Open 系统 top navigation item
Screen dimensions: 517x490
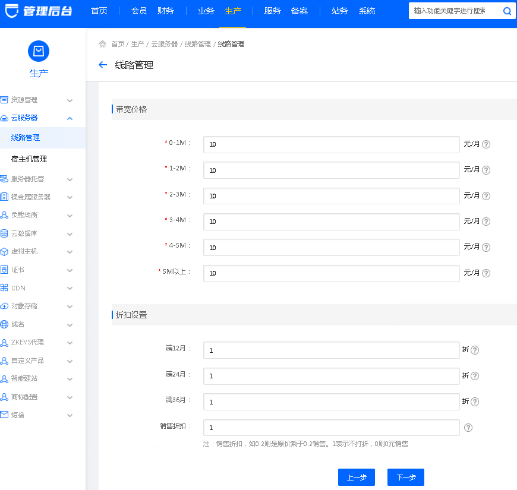(367, 11)
